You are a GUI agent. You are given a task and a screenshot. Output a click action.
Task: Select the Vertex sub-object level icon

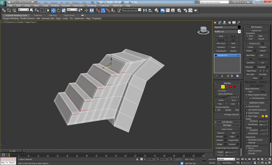(219, 87)
